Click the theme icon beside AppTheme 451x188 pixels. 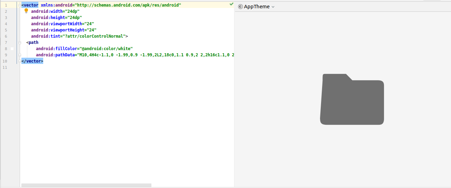(x=241, y=7)
